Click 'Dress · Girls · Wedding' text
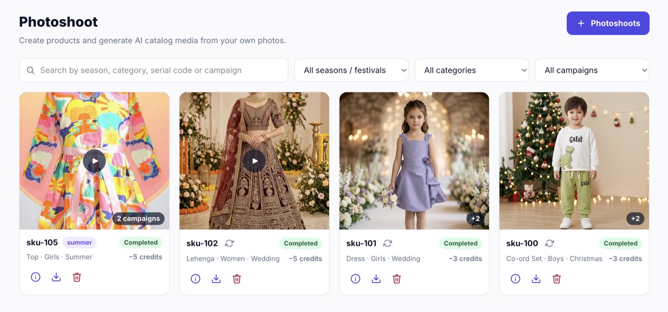Screen dimensions: 668x312 tap(383, 259)
